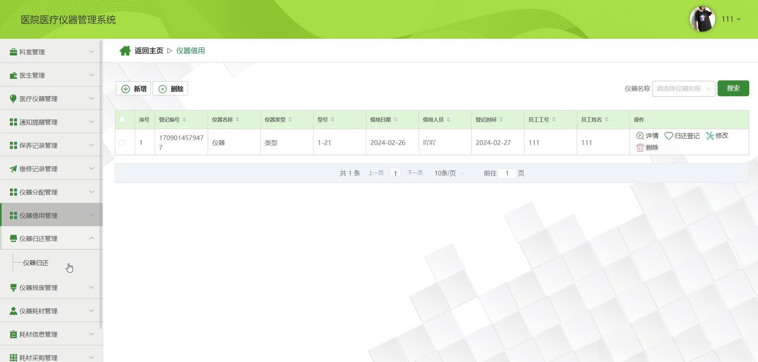The height and width of the screenshot is (362, 758).
Task: Sort by the 借用日期 column arrows
Action: click(396, 119)
